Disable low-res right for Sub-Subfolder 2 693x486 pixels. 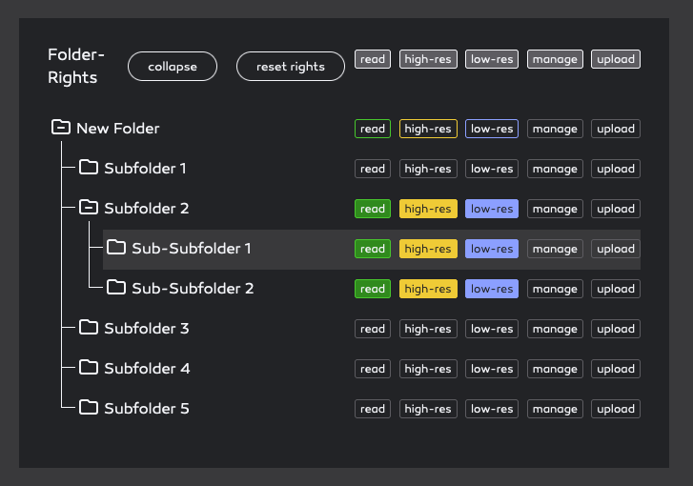492,289
